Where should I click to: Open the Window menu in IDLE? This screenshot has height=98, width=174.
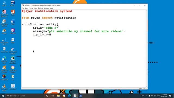46,8
